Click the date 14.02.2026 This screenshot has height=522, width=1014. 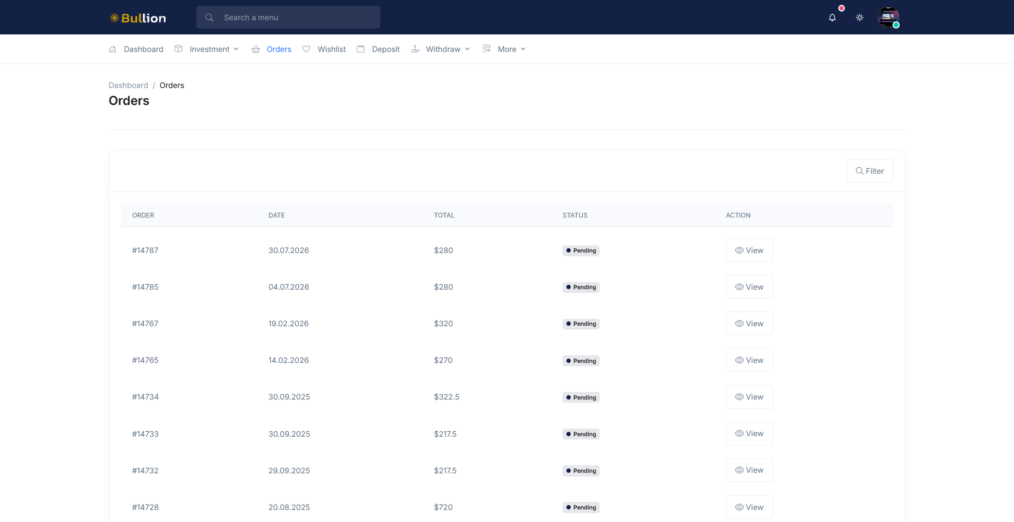click(288, 360)
